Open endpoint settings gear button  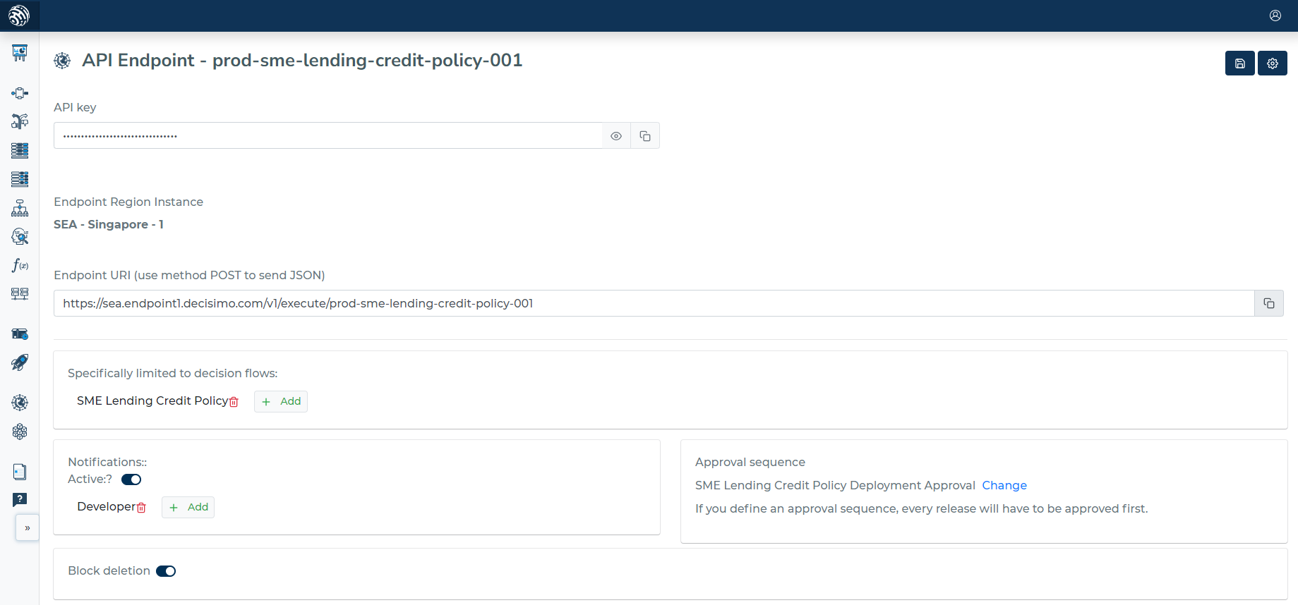point(1273,63)
